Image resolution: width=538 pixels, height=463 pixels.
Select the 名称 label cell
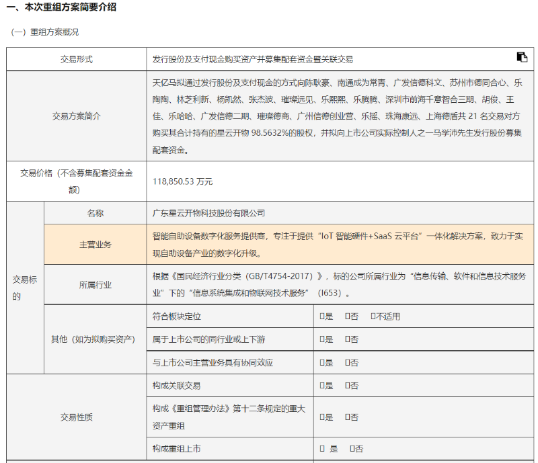(95, 213)
